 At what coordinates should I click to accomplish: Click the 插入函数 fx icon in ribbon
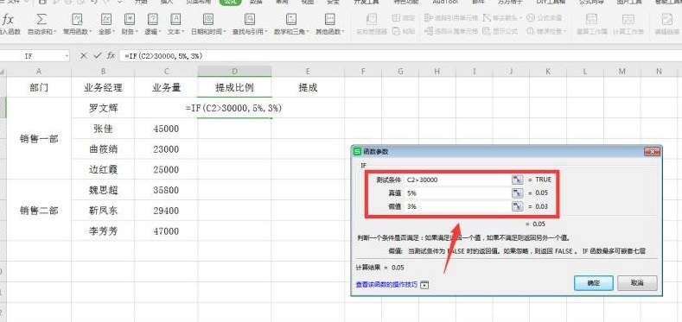pos(9,24)
